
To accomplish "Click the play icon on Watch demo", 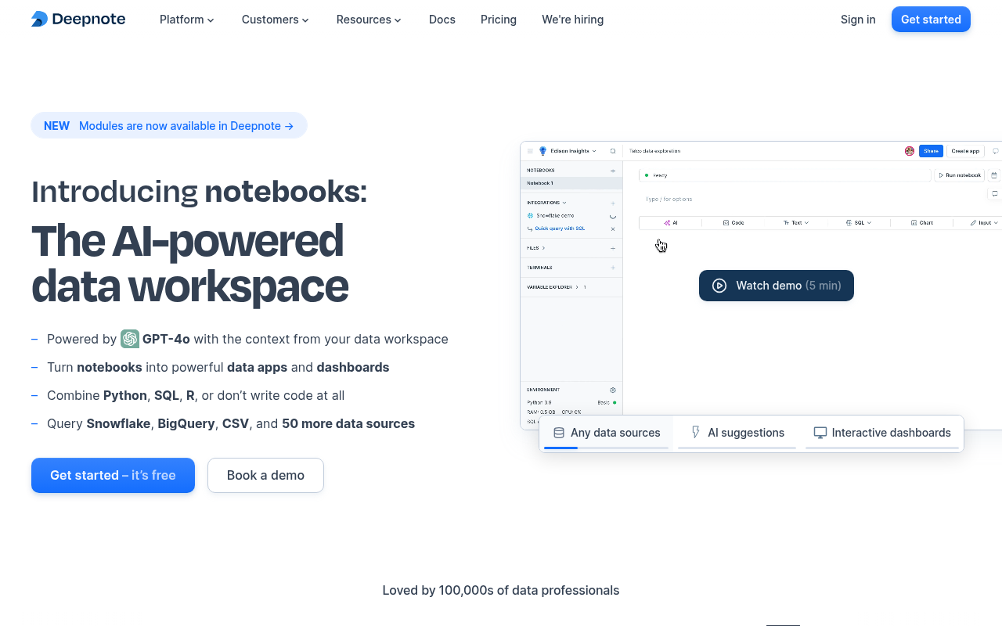I will (719, 286).
